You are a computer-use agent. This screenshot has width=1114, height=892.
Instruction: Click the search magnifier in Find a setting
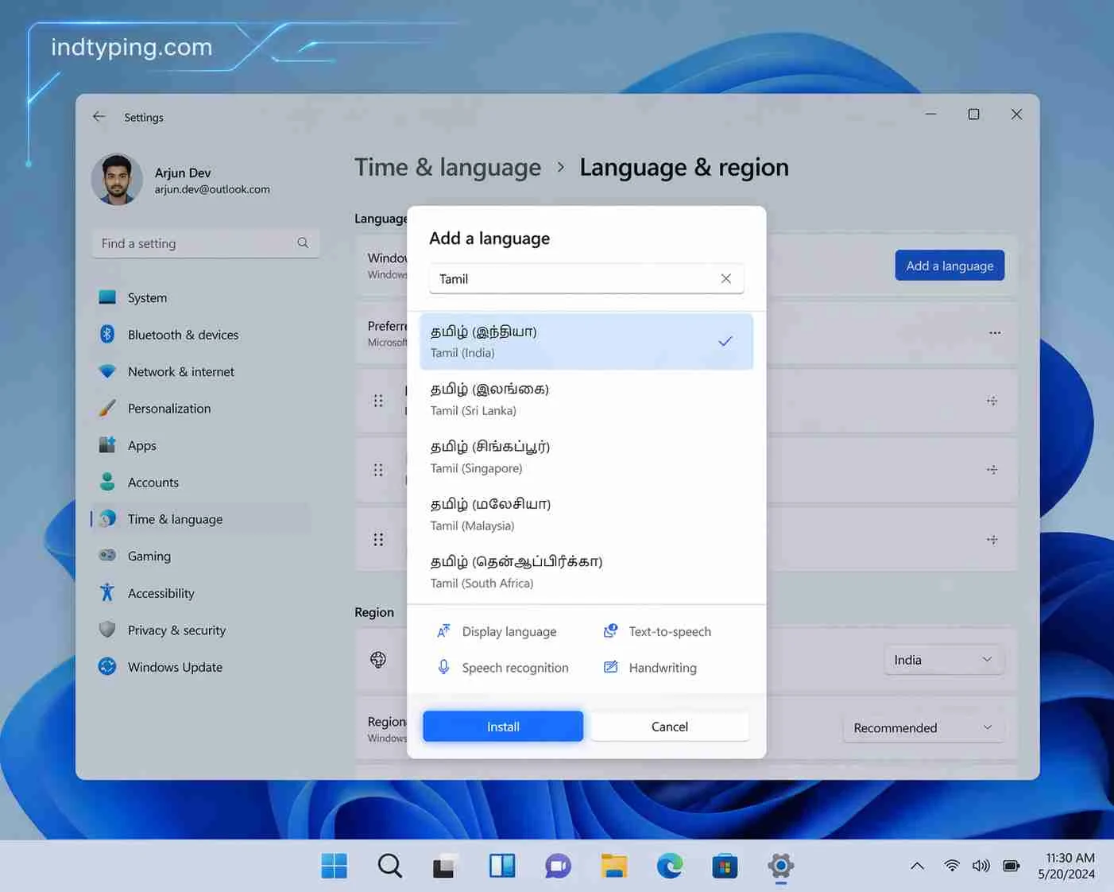(303, 243)
